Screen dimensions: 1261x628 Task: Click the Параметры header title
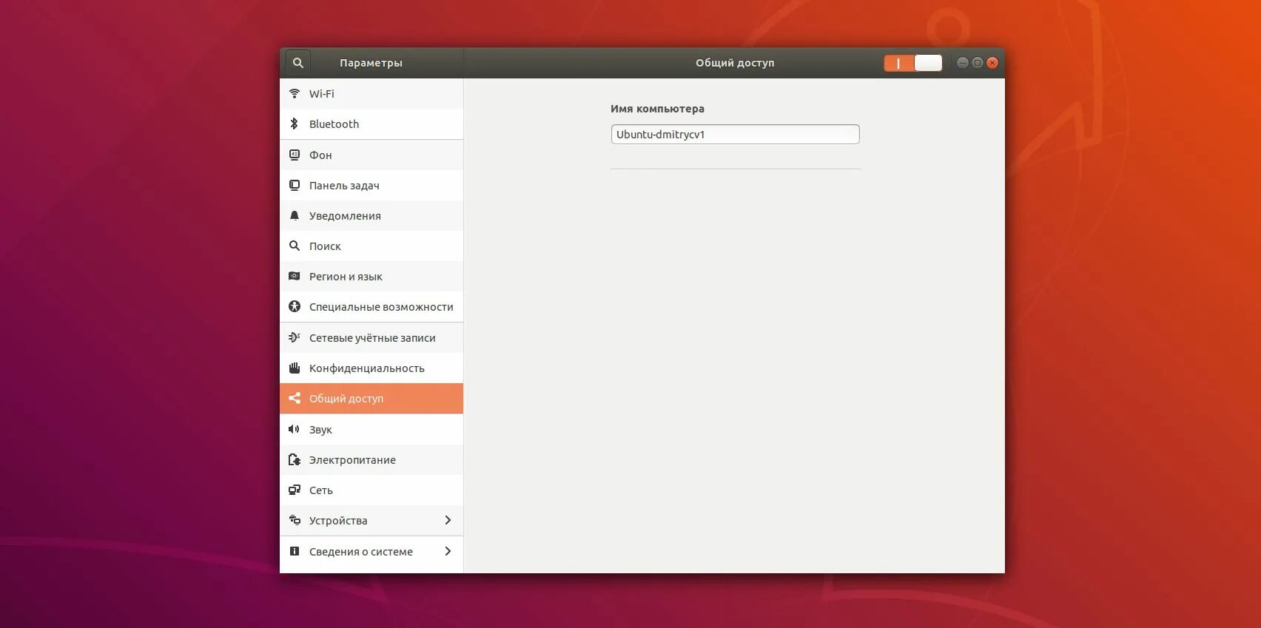[x=371, y=63]
